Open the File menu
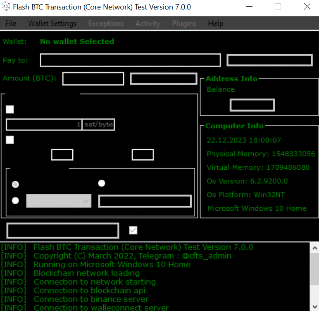This screenshot has height=311, width=319. click(11, 24)
